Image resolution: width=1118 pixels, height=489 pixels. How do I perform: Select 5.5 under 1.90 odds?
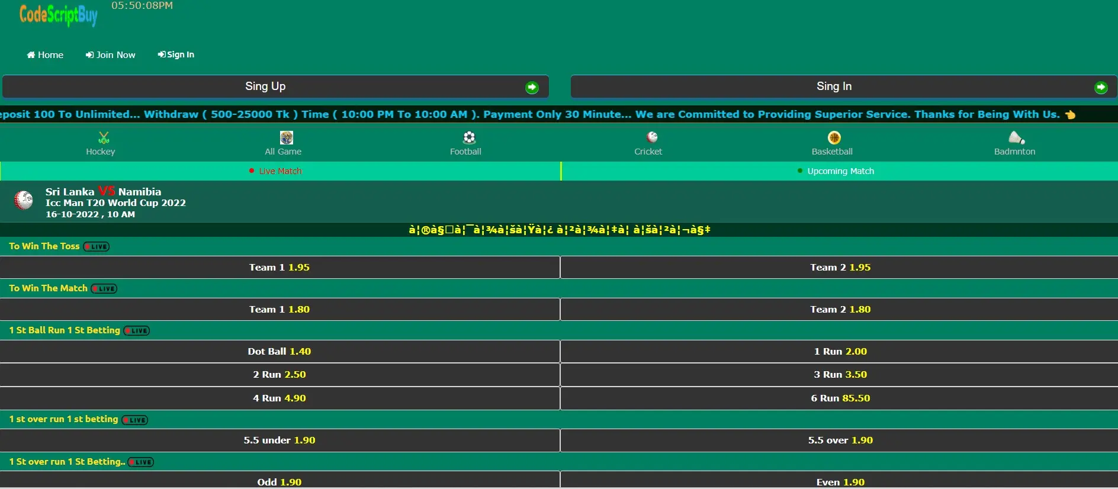[x=279, y=440]
